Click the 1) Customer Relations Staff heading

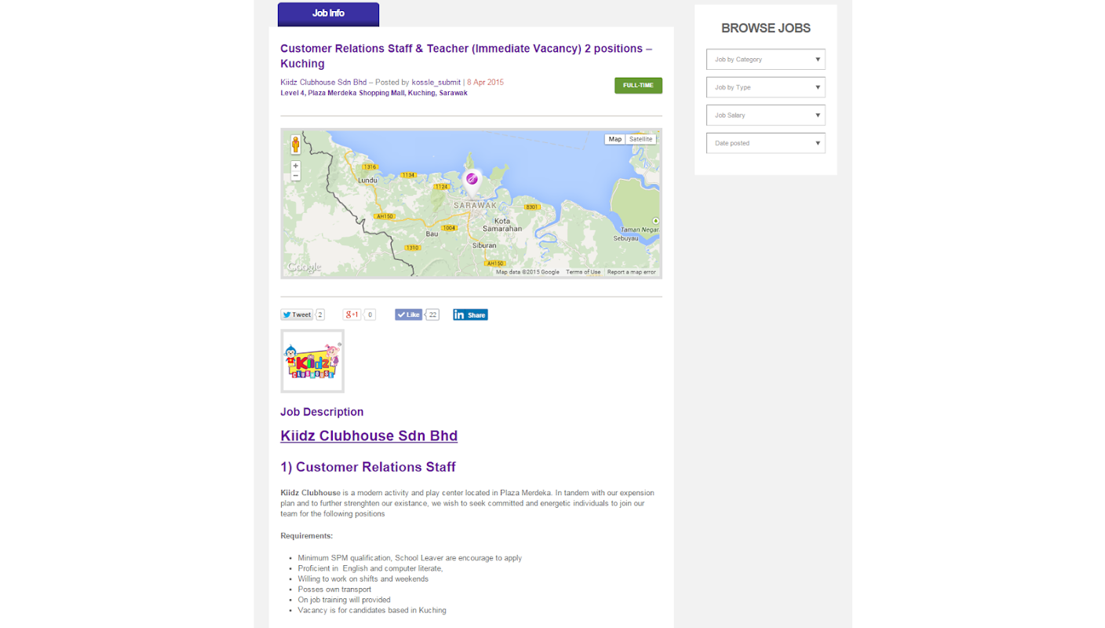[368, 467]
